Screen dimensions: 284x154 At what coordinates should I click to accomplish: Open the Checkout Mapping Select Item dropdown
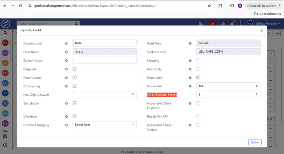tap(105, 125)
